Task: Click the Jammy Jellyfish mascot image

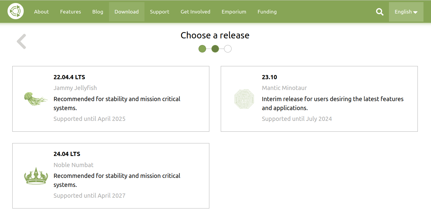Action: 36,99
